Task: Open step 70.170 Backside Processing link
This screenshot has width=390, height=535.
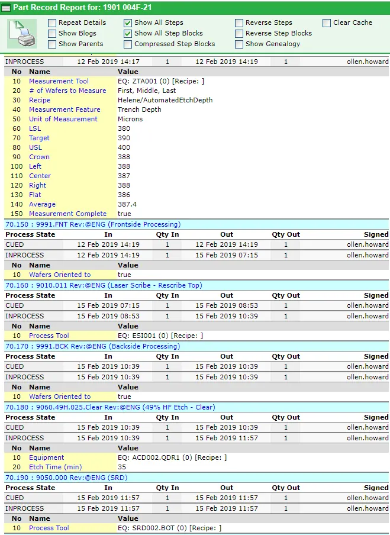Action: [92, 346]
